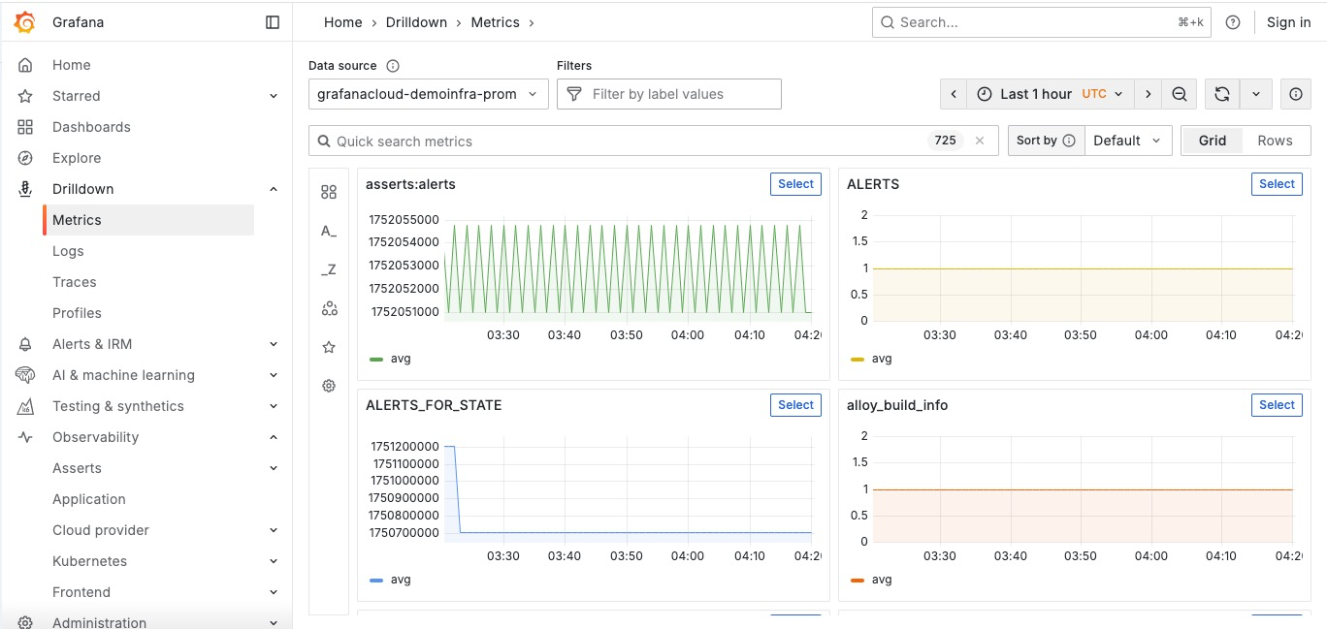The image size is (1327, 629).
Task: Click the yellow avg legend in ALERTS
Action: coord(871,359)
